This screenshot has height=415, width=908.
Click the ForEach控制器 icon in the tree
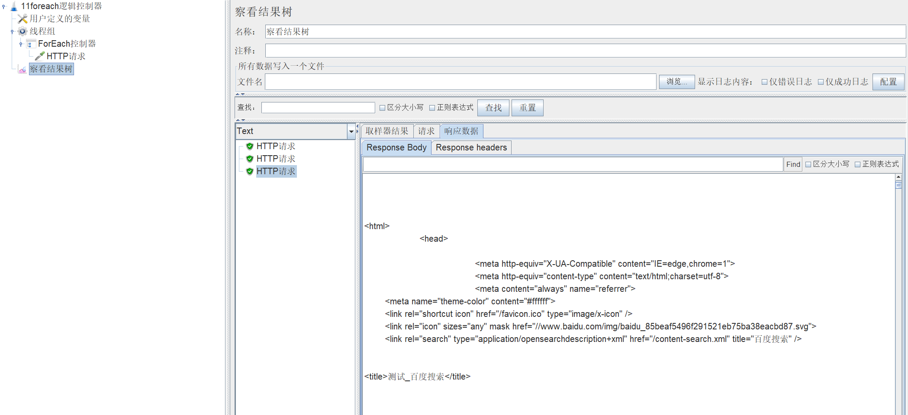30,43
